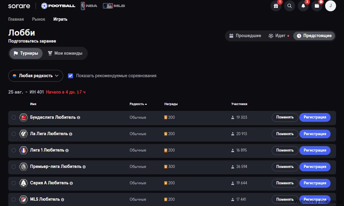This screenshot has width=344, height=206.
Task: Switch to the Football section
Action: pyautogui.click(x=58, y=6)
